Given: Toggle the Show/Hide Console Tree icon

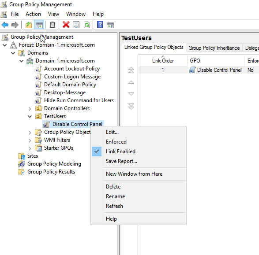Looking at the screenshot, I should (39, 25).
